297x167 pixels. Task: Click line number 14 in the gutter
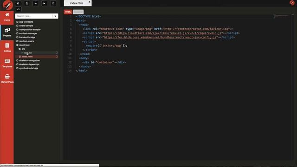[70, 71]
